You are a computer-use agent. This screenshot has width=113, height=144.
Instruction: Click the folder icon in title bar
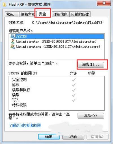coord(4,5)
